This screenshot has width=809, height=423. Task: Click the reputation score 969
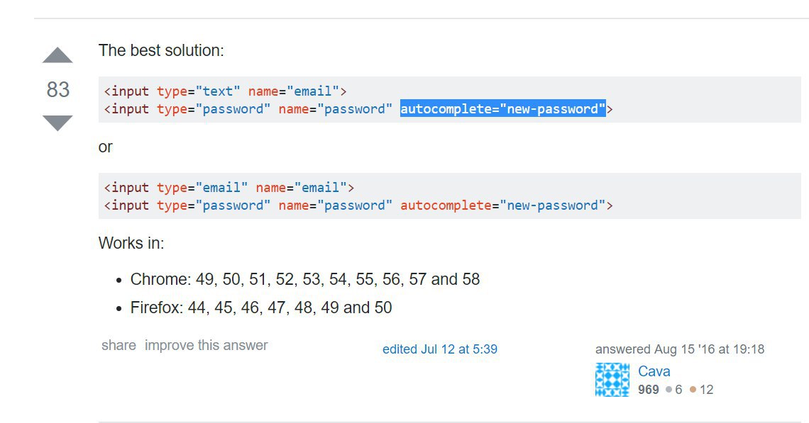(x=648, y=390)
